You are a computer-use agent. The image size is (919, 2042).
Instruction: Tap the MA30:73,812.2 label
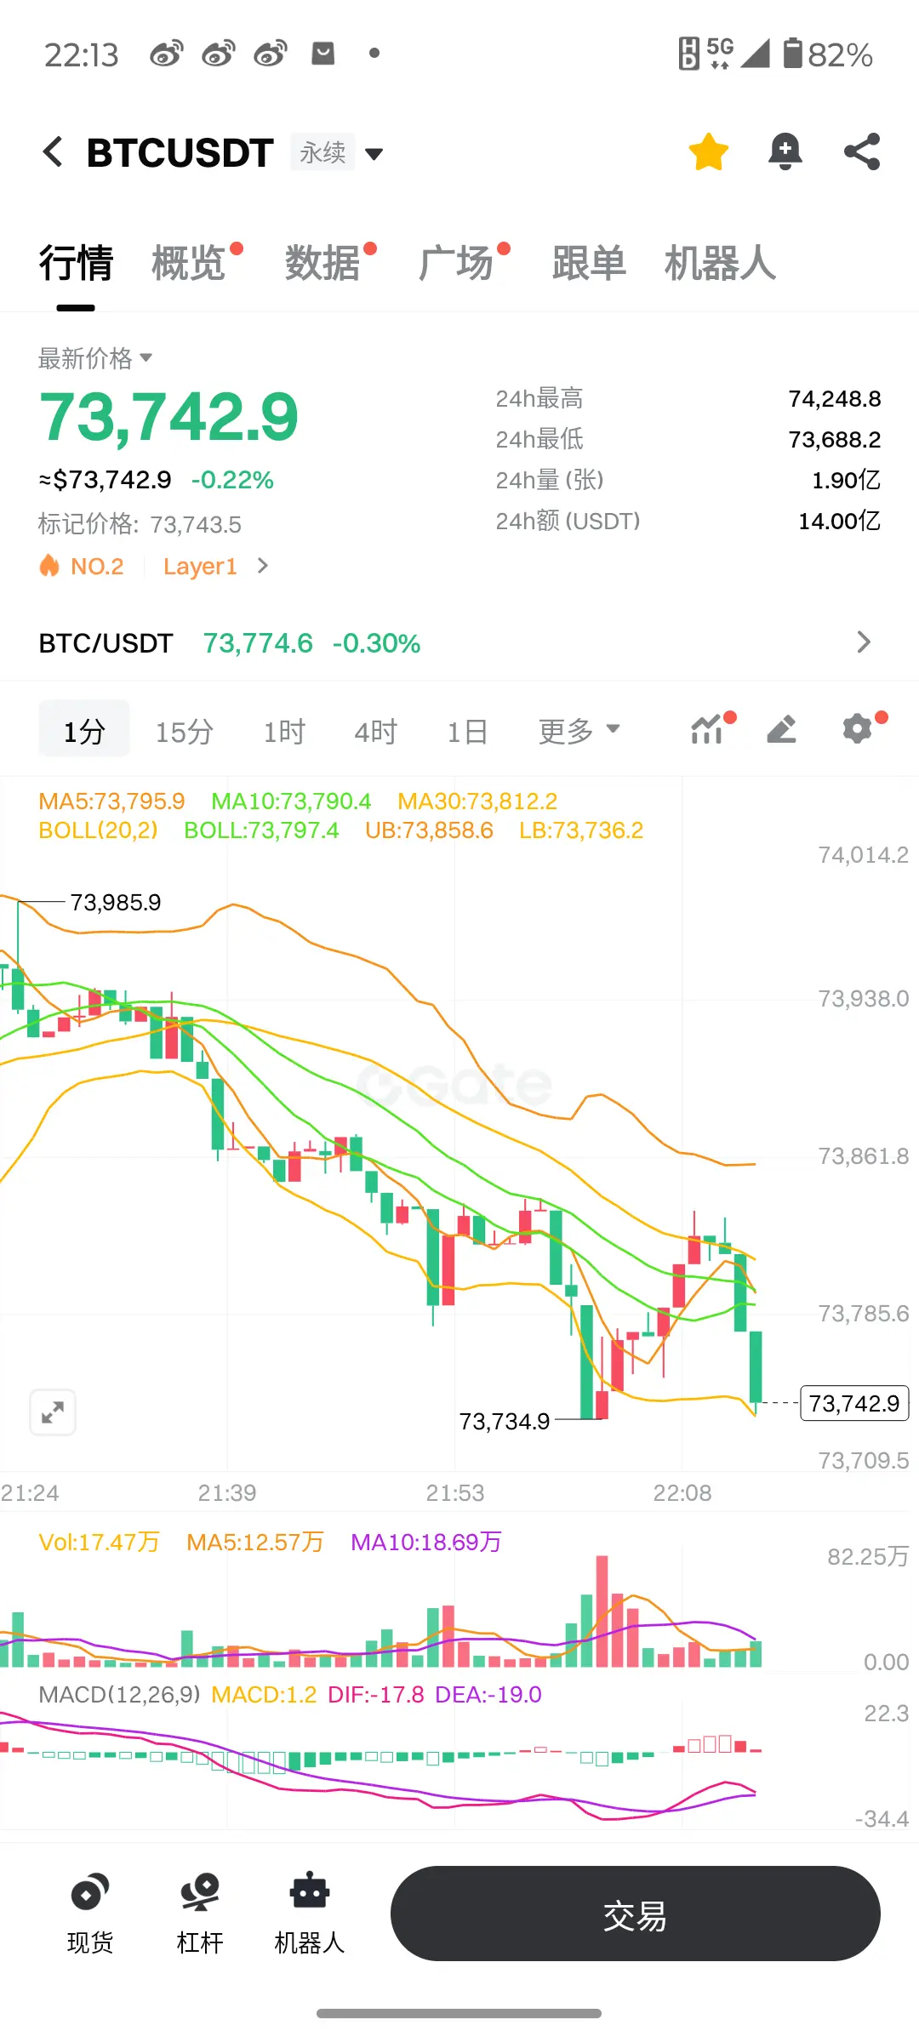pos(477,801)
